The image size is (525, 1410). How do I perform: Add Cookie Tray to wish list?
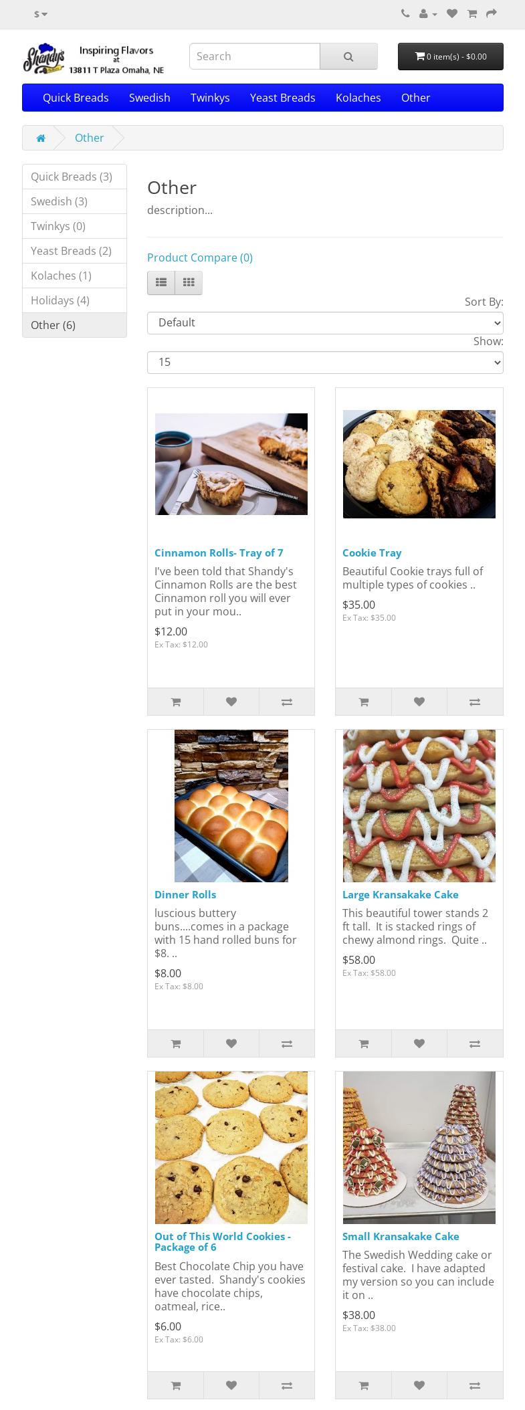point(419,702)
